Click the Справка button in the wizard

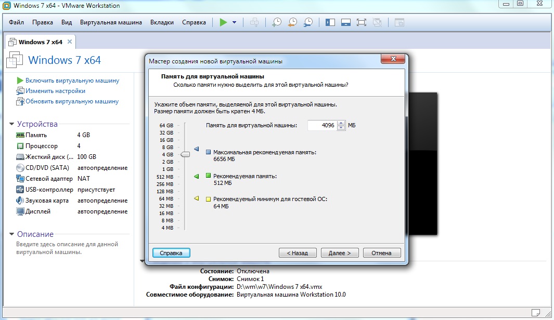171,253
